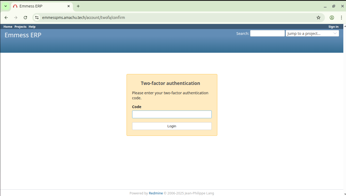Close the Emmess ERP tab

(69, 6)
